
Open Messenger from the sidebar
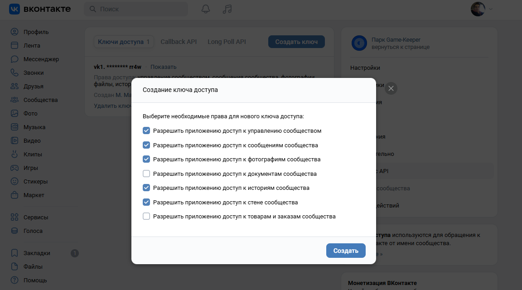[41, 59]
